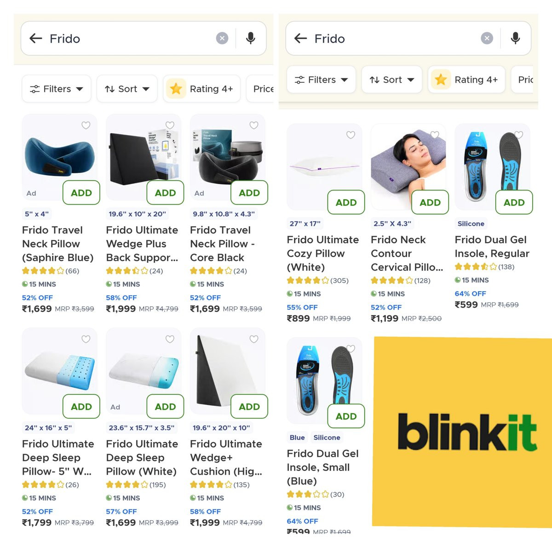
Task: Tap microphone icon in left search bar
Action: [251, 39]
